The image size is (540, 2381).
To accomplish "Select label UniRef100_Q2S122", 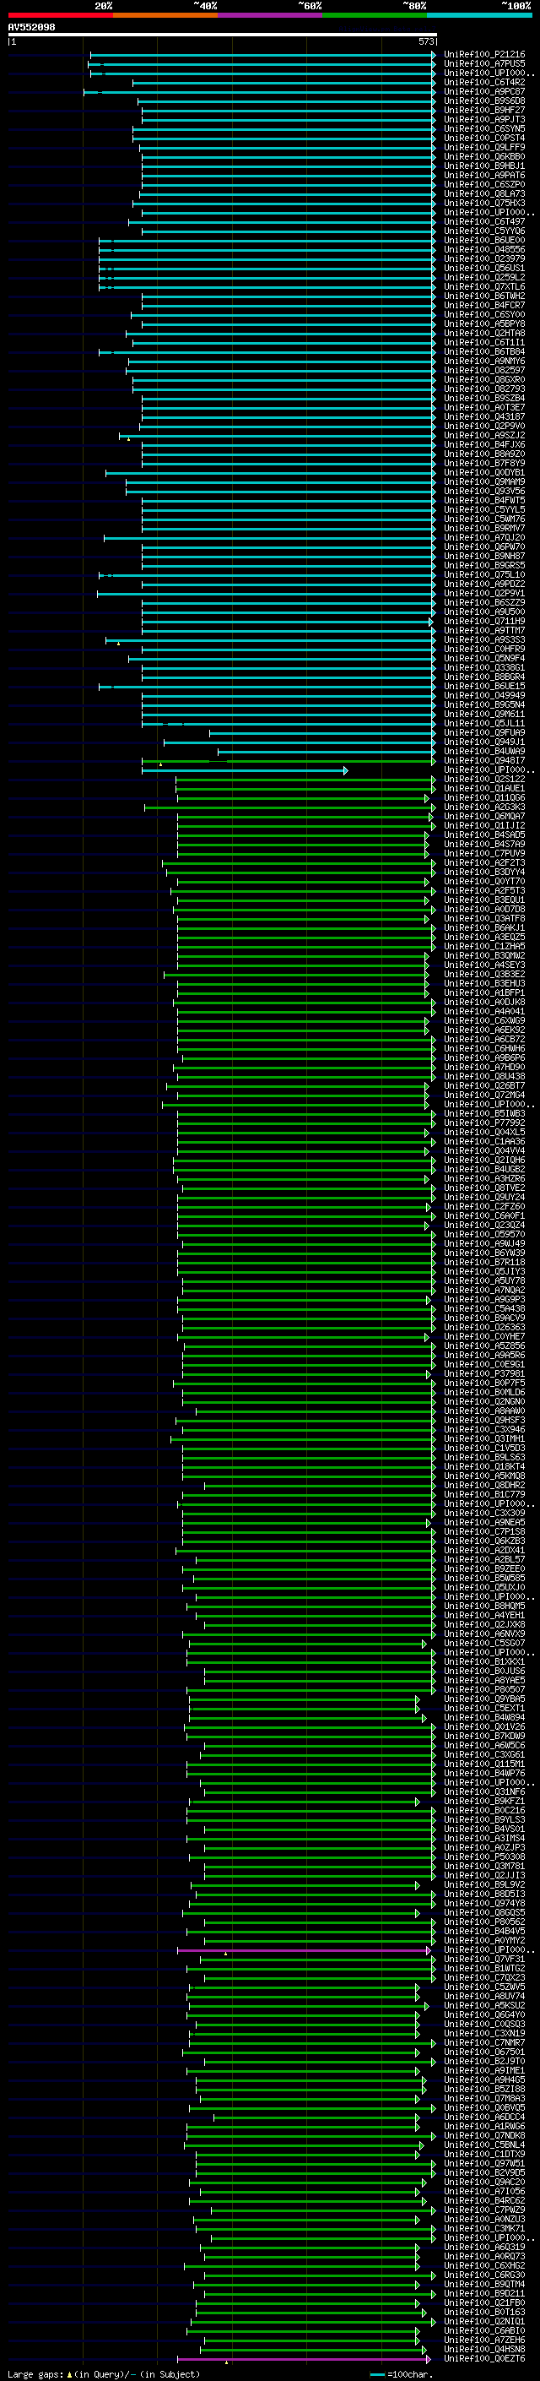I will tap(483, 780).
